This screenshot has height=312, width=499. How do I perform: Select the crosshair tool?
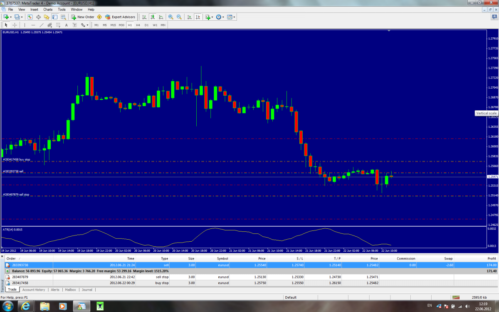point(15,25)
